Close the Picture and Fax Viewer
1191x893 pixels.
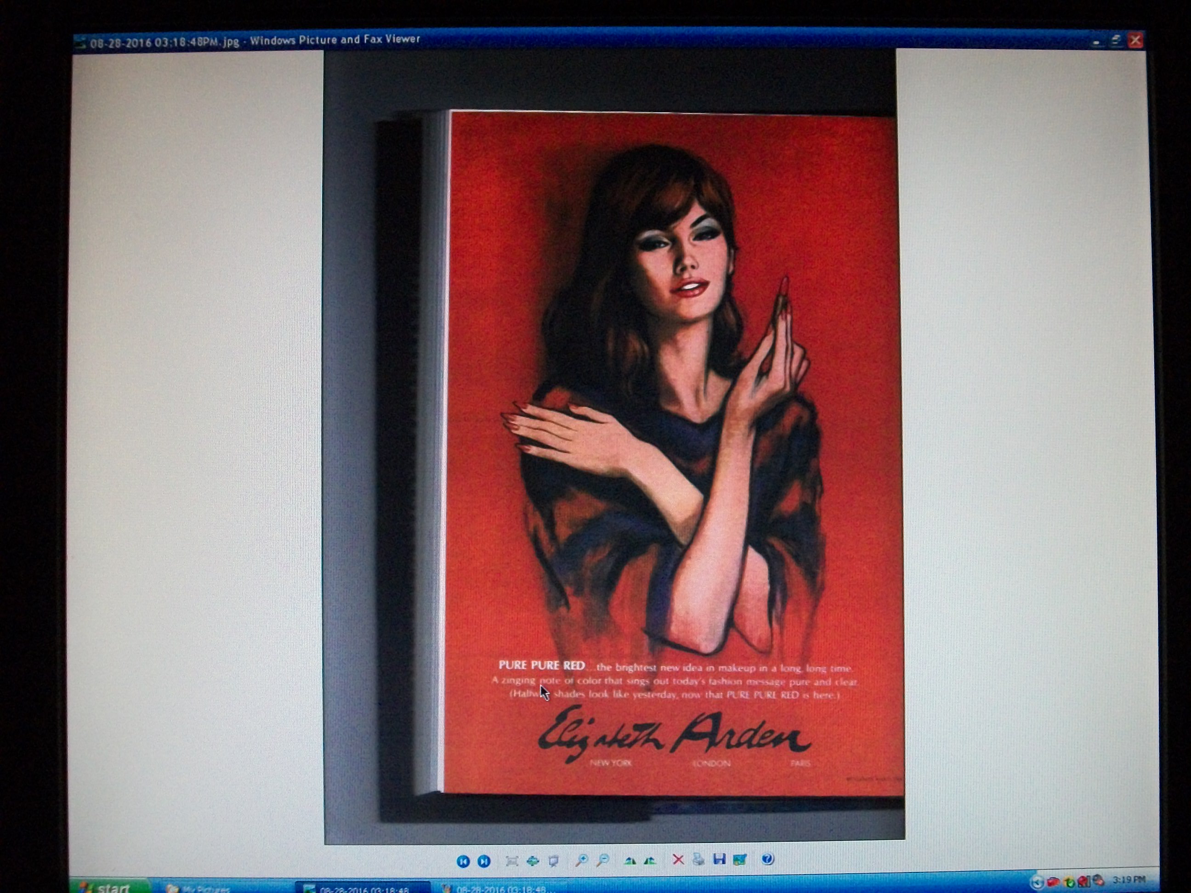coord(1135,40)
